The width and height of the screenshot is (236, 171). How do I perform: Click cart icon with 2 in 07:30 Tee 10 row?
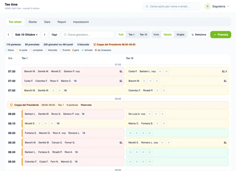[x=225, y=72]
